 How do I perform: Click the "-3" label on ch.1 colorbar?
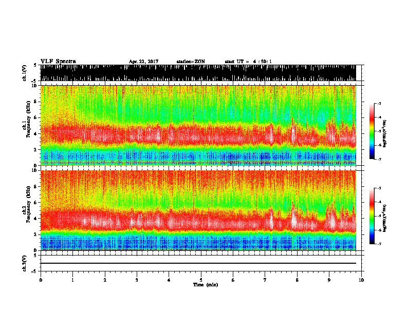coord(379,104)
